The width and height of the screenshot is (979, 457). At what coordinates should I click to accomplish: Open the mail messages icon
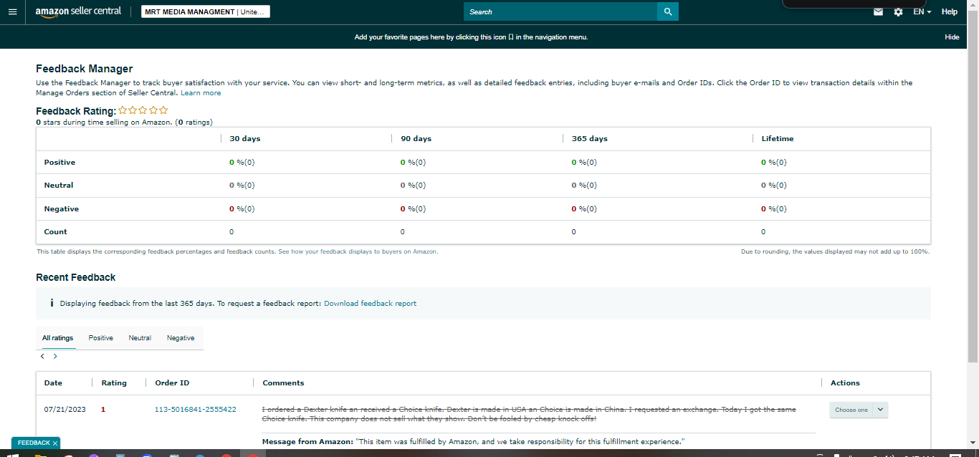click(878, 12)
